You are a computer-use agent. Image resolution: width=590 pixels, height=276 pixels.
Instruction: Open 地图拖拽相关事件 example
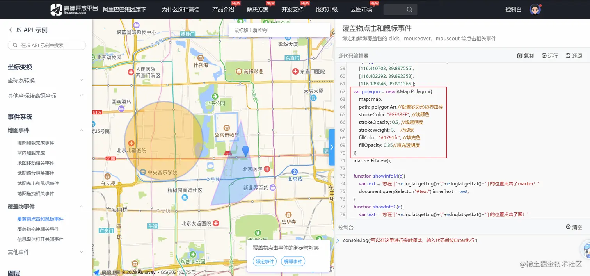36,194
